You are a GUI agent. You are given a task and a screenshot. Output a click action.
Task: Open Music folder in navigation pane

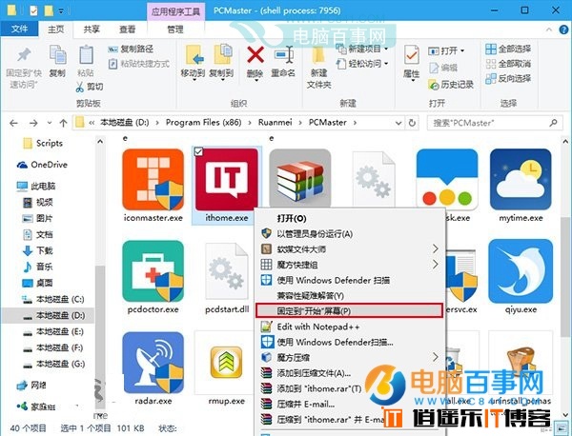coord(37,267)
